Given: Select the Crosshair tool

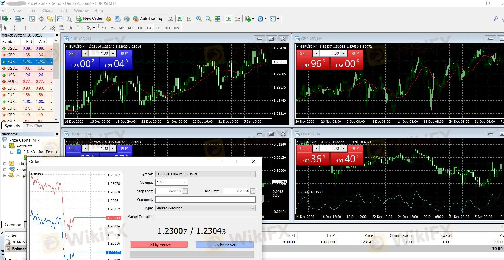Looking at the screenshot, I should click(x=15, y=28).
